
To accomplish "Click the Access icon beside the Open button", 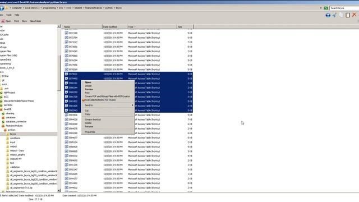I will pos(3,21).
